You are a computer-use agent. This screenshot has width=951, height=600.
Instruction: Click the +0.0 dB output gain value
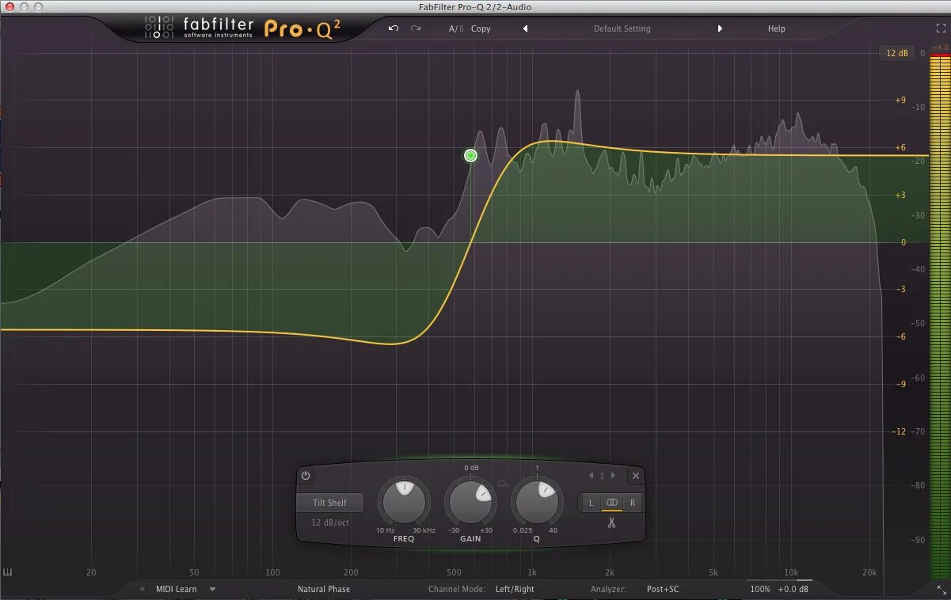tap(793, 589)
